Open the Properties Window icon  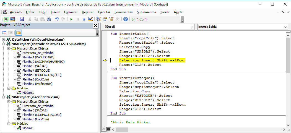tap(105, 19)
